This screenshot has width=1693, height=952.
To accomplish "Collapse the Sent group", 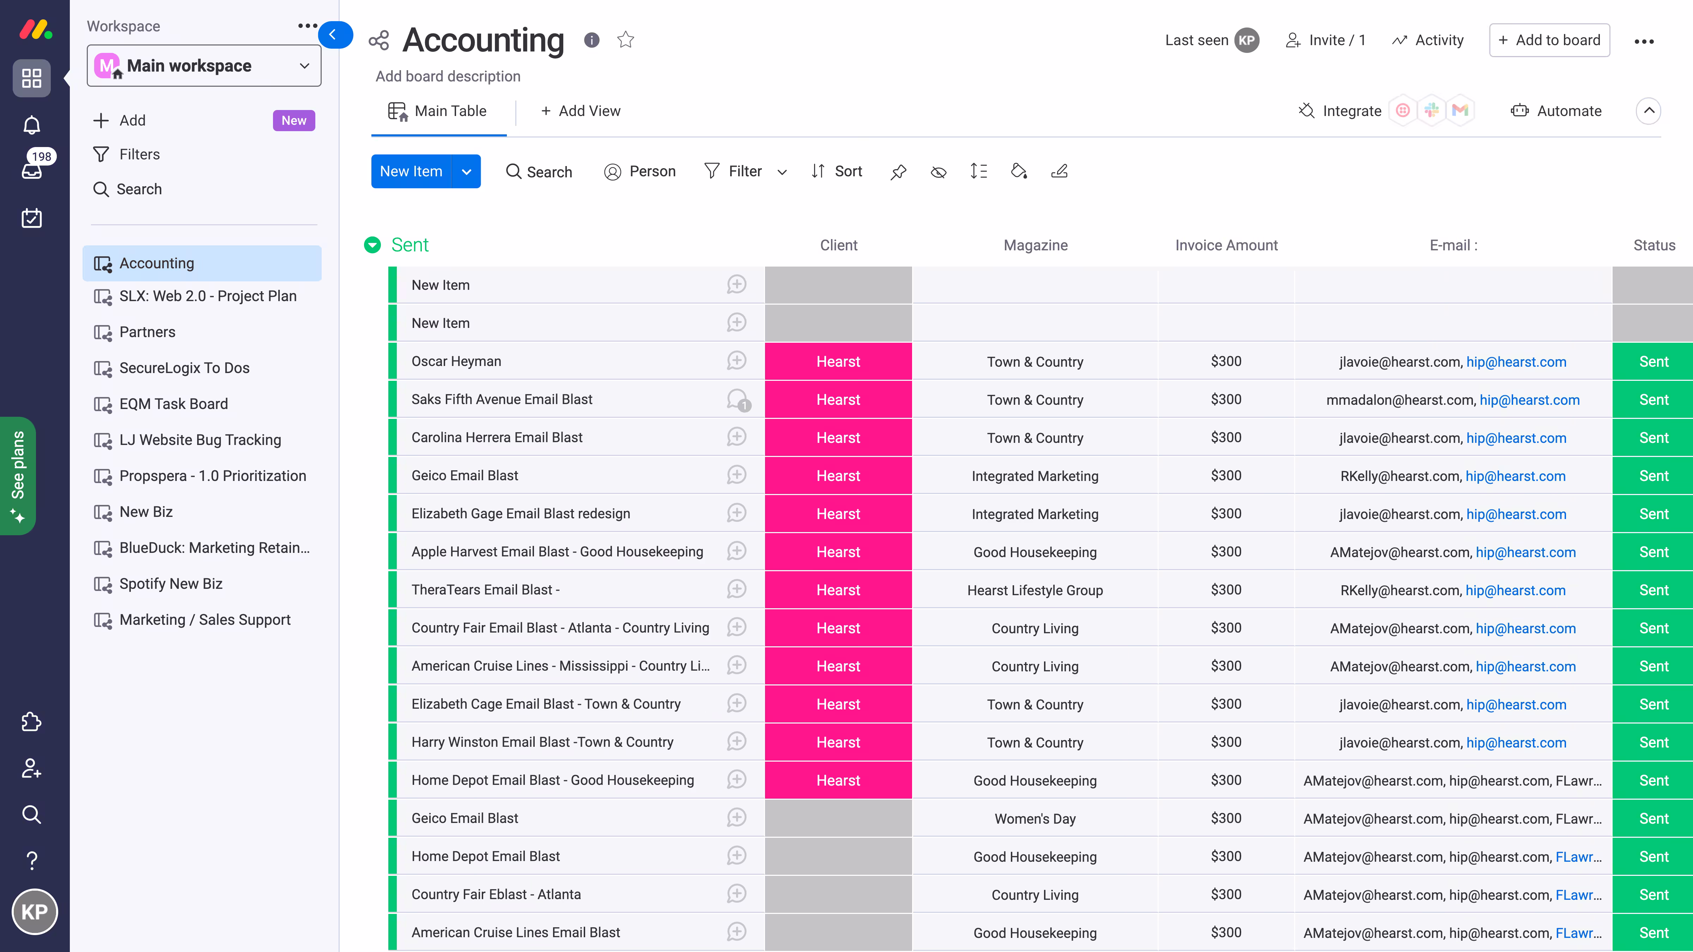I will 372,245.
